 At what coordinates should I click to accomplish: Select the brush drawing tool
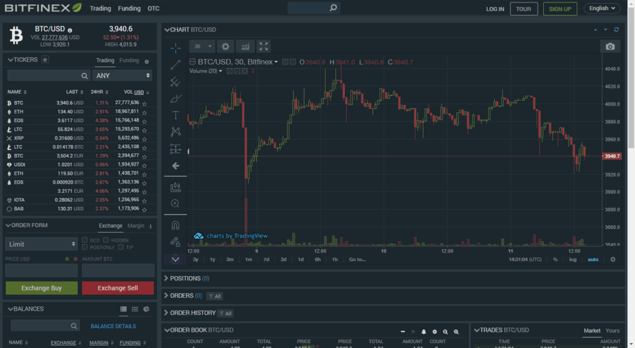click(175, 99)
